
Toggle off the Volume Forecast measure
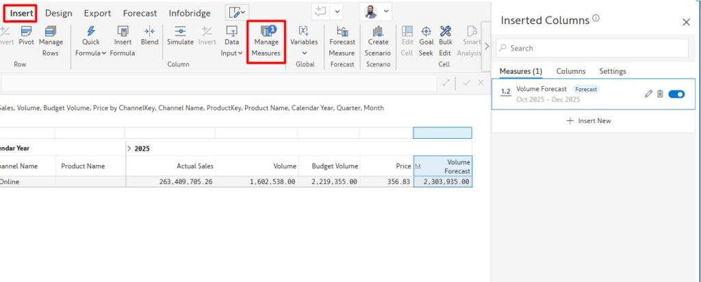[676, 94]
